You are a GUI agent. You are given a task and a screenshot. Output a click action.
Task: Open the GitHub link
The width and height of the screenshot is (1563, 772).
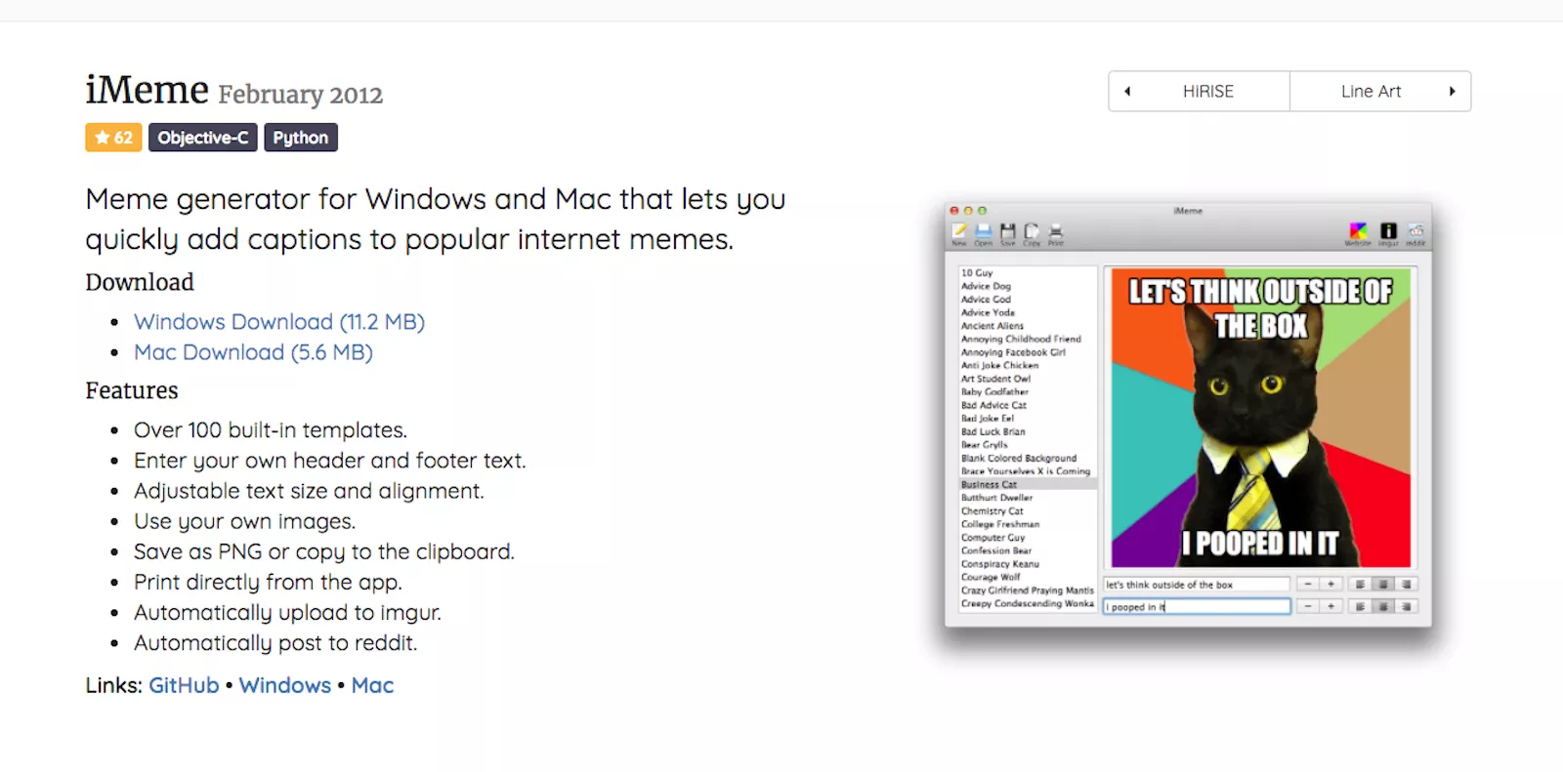(184, 686)
